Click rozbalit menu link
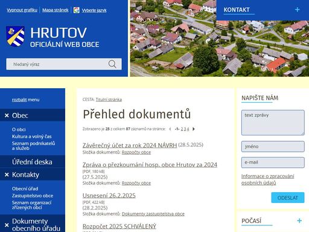Viewport: 309px width, 232px height. coord(25,100)
